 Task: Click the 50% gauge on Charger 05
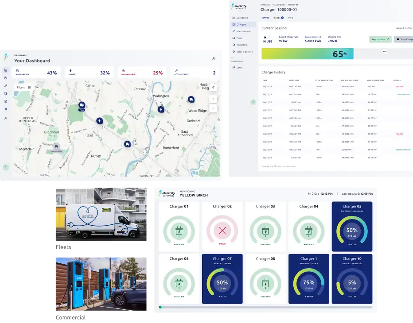point(352,230)
